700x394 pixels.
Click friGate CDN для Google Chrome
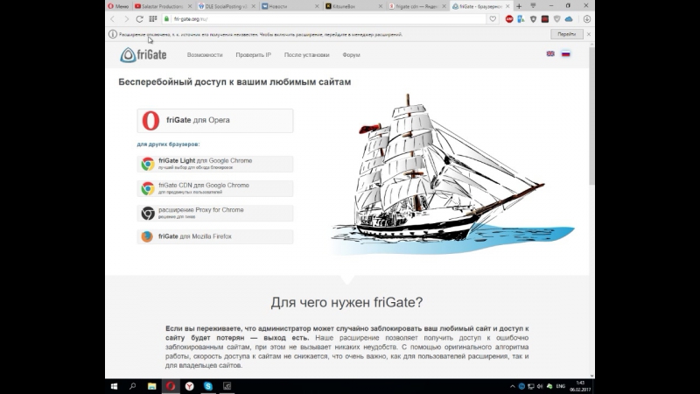(215, 188)
